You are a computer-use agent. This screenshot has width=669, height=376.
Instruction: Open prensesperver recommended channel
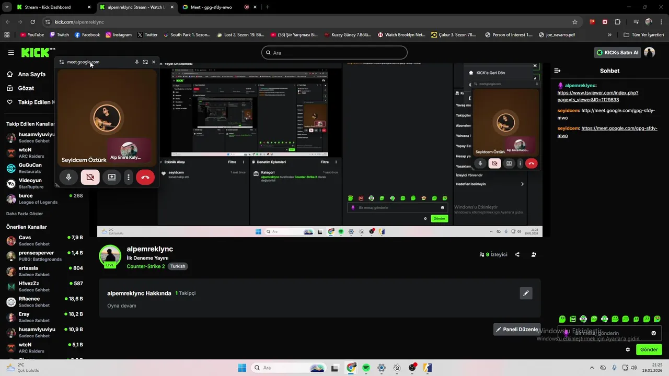click(x=44, y=255)
